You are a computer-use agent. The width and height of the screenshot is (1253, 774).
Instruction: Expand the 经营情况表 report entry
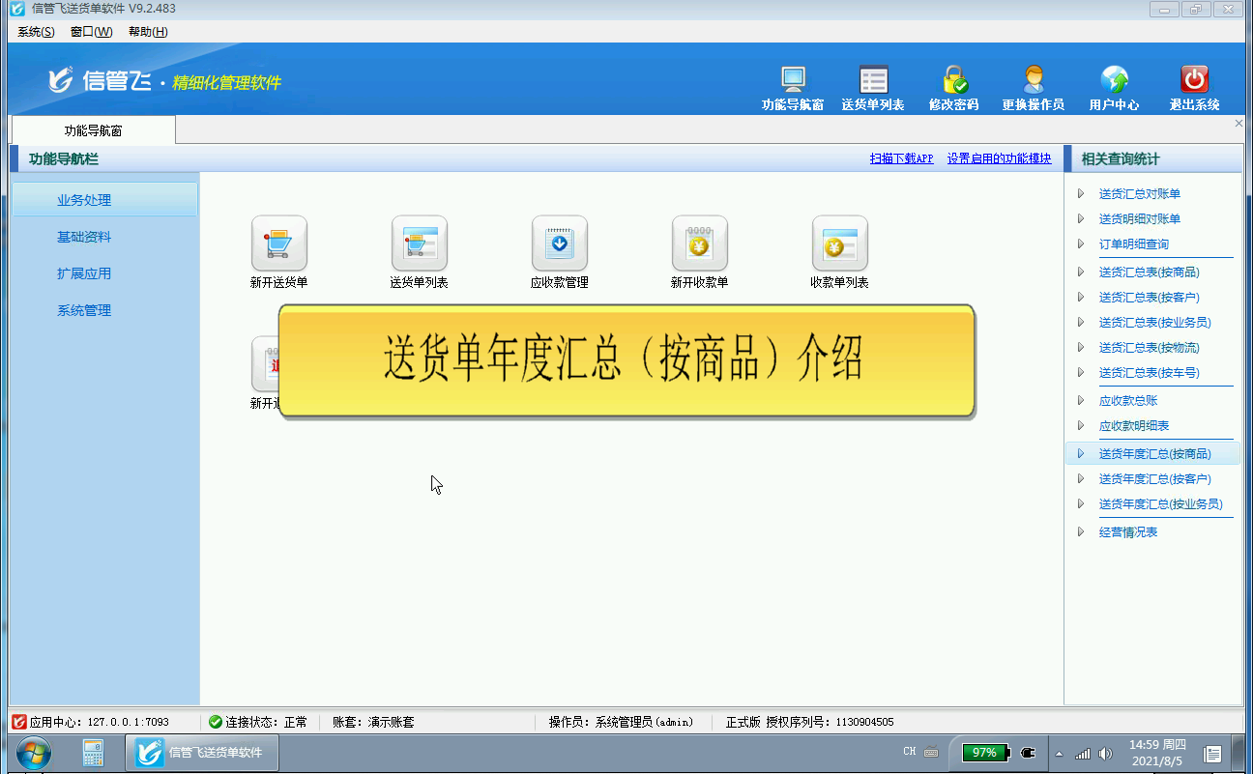(1127, 532)
